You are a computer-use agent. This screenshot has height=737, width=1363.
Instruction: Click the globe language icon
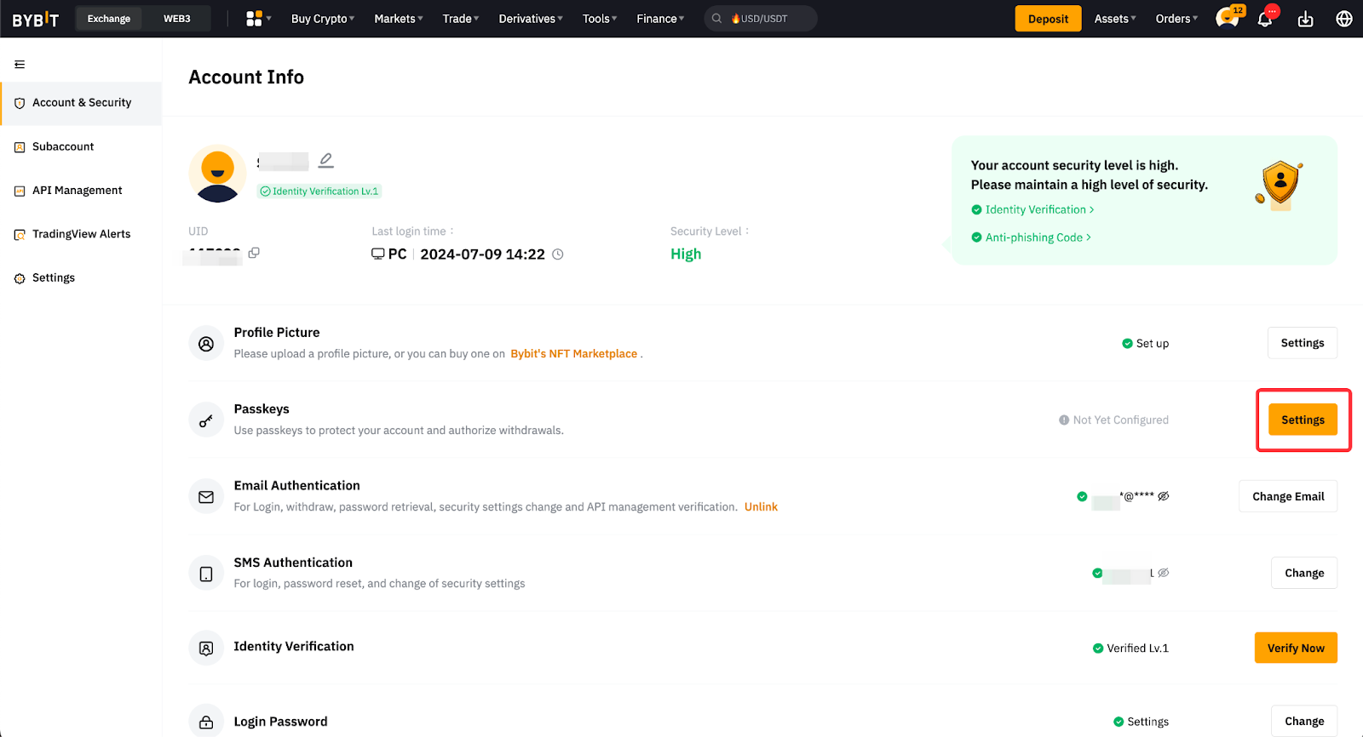coord(1344,19)
